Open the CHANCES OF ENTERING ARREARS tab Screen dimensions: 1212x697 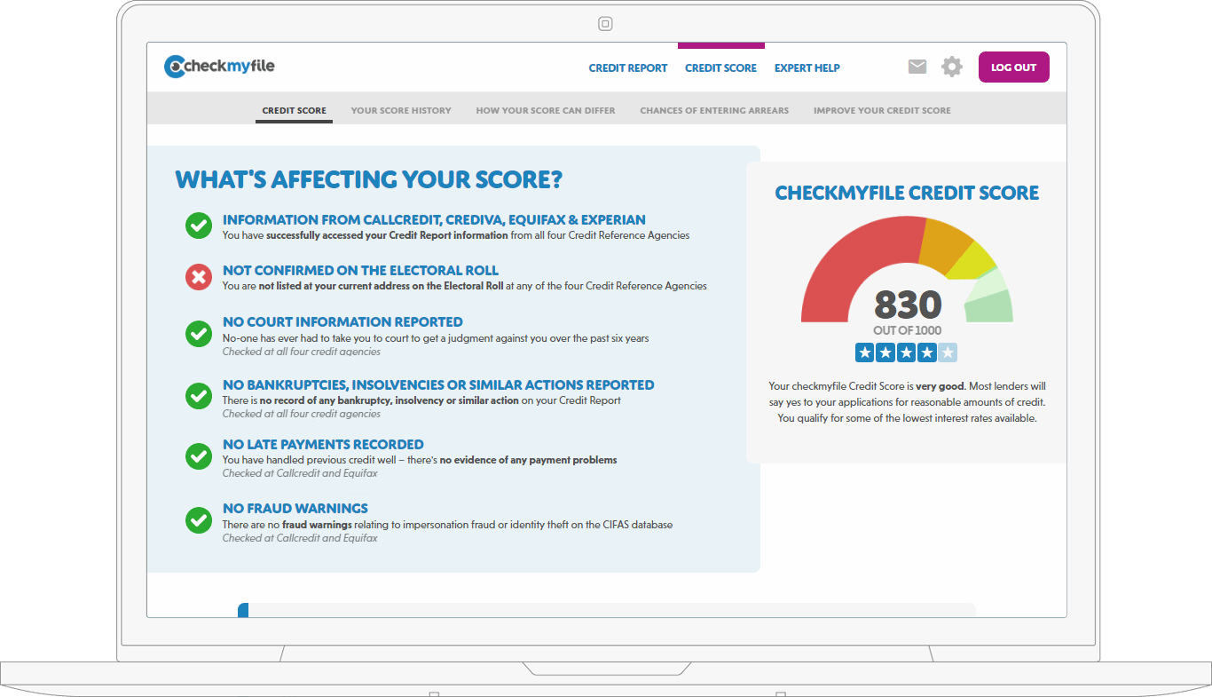coord(714,110)
